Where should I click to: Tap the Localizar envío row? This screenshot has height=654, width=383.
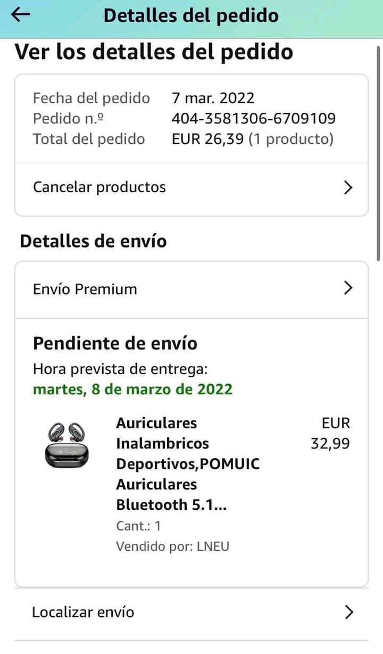pos(191,613)
